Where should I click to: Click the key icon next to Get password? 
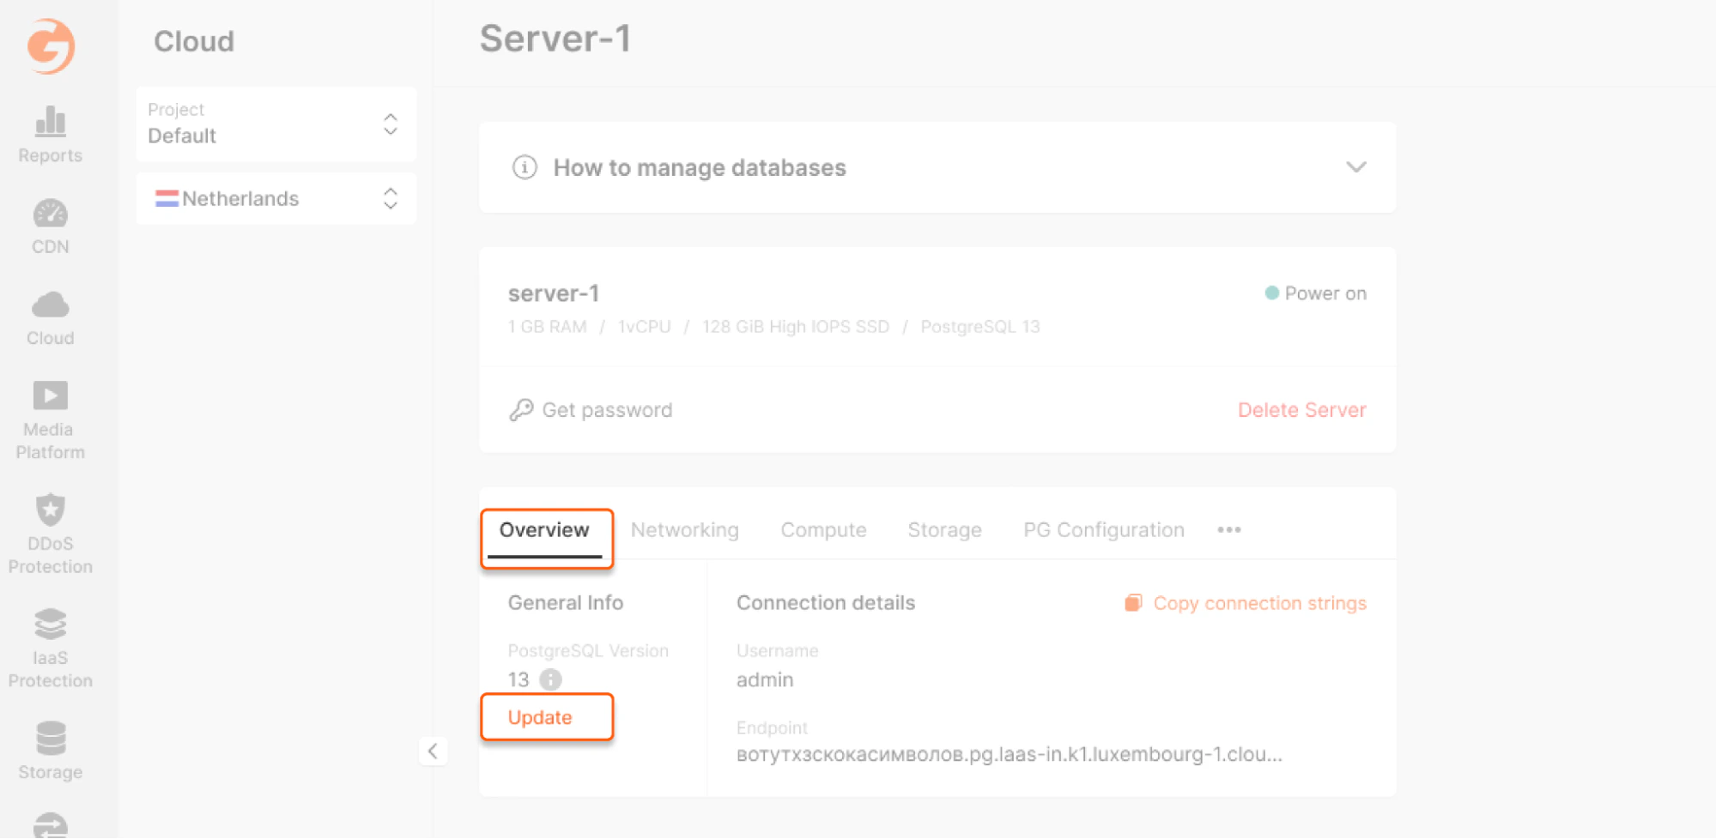click(520, 409)
